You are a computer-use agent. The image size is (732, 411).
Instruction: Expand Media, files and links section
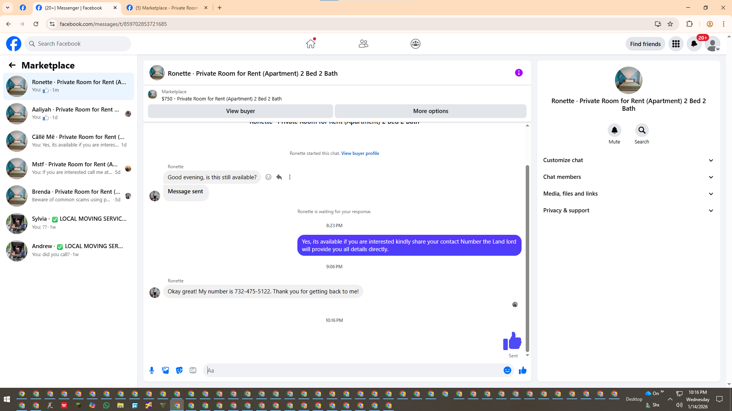(x=628, y=194)
